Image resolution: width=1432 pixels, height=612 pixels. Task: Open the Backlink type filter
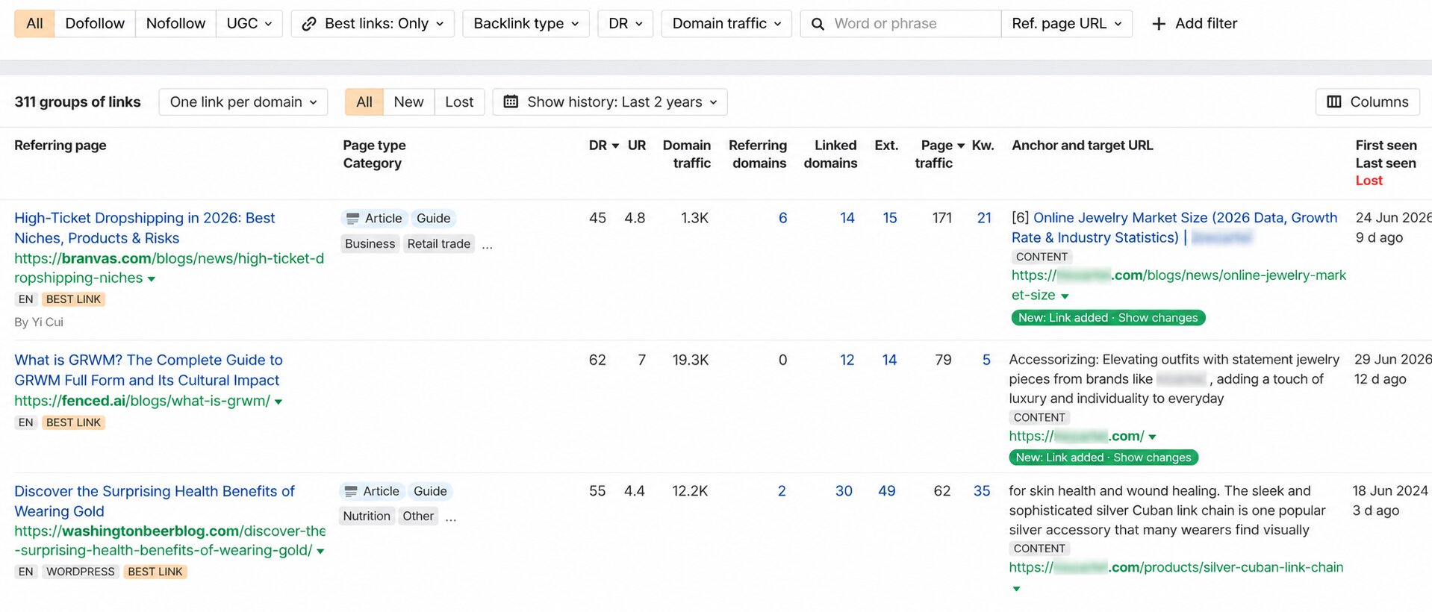[526, 23]
